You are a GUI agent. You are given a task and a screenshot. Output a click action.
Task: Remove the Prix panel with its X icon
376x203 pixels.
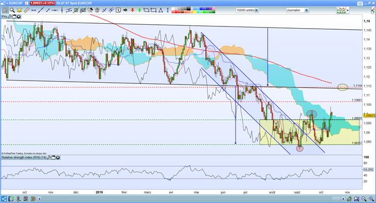point(18,17)
